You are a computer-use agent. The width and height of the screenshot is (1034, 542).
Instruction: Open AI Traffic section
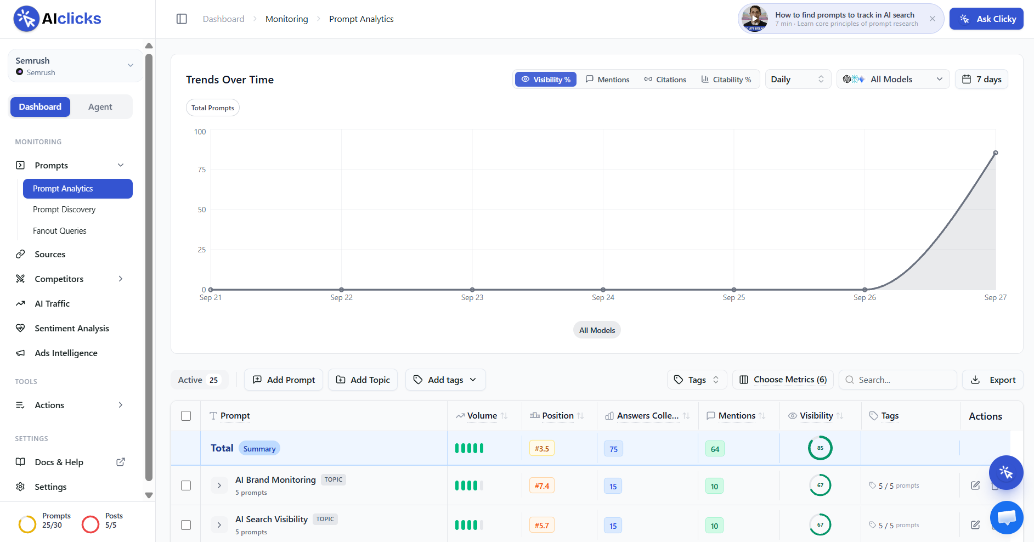(x=52, y=303)
